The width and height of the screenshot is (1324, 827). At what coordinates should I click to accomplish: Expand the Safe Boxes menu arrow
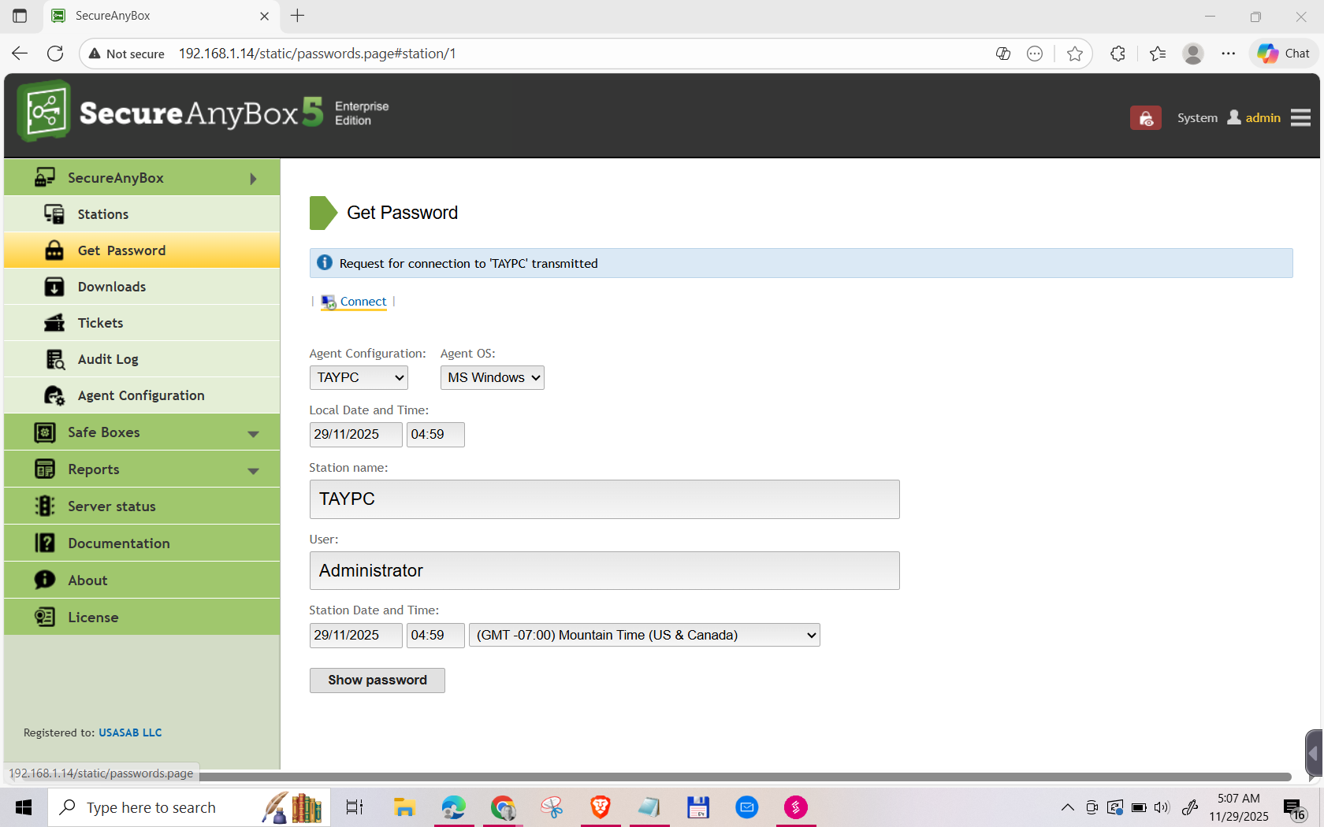[253, 434]
